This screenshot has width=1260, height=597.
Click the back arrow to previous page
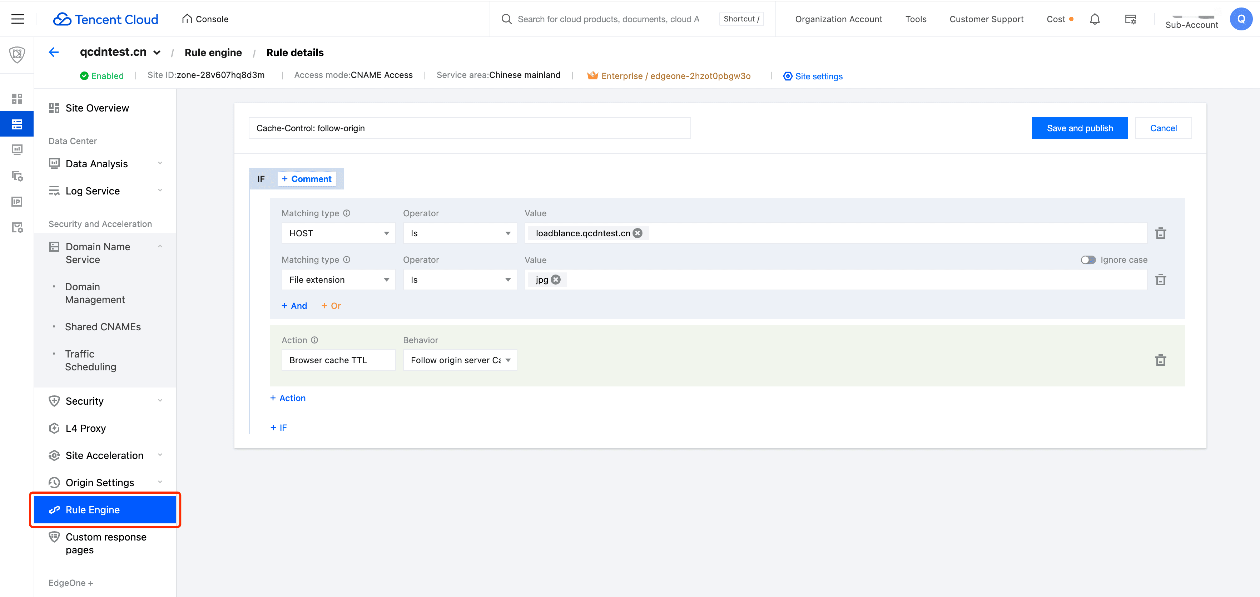54,52
